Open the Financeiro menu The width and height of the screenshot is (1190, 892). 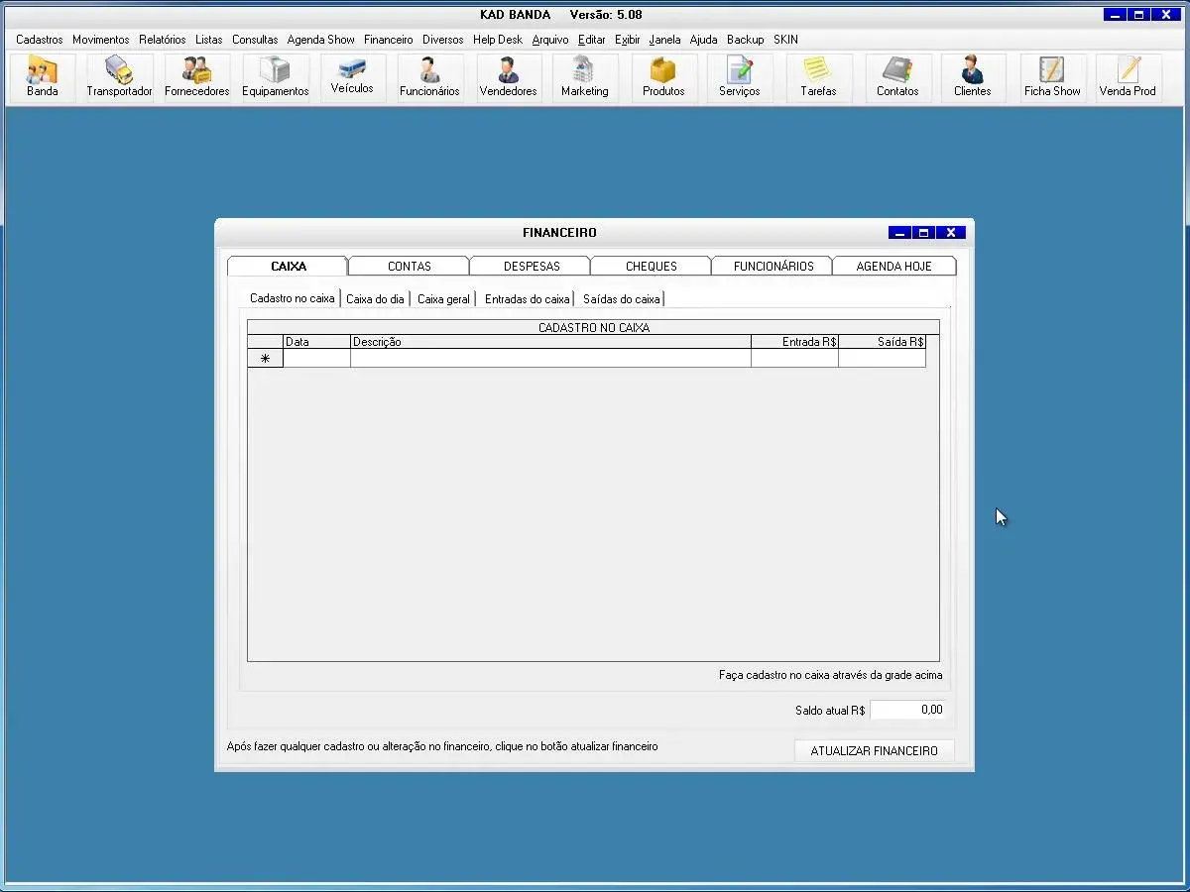[388, 40]
